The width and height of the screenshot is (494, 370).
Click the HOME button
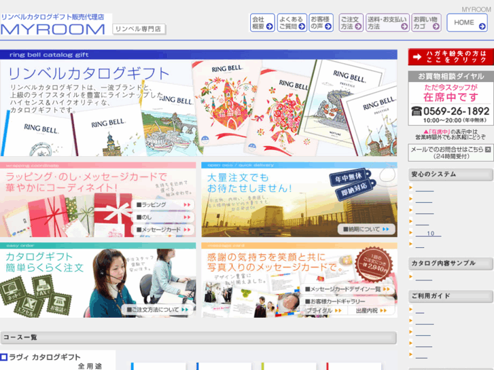click(467, 22)
